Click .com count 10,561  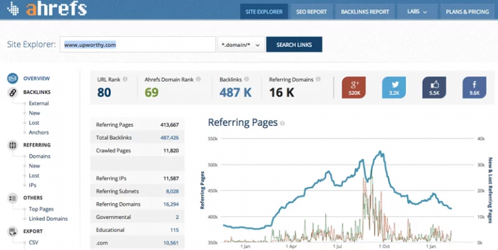[171, 243]
